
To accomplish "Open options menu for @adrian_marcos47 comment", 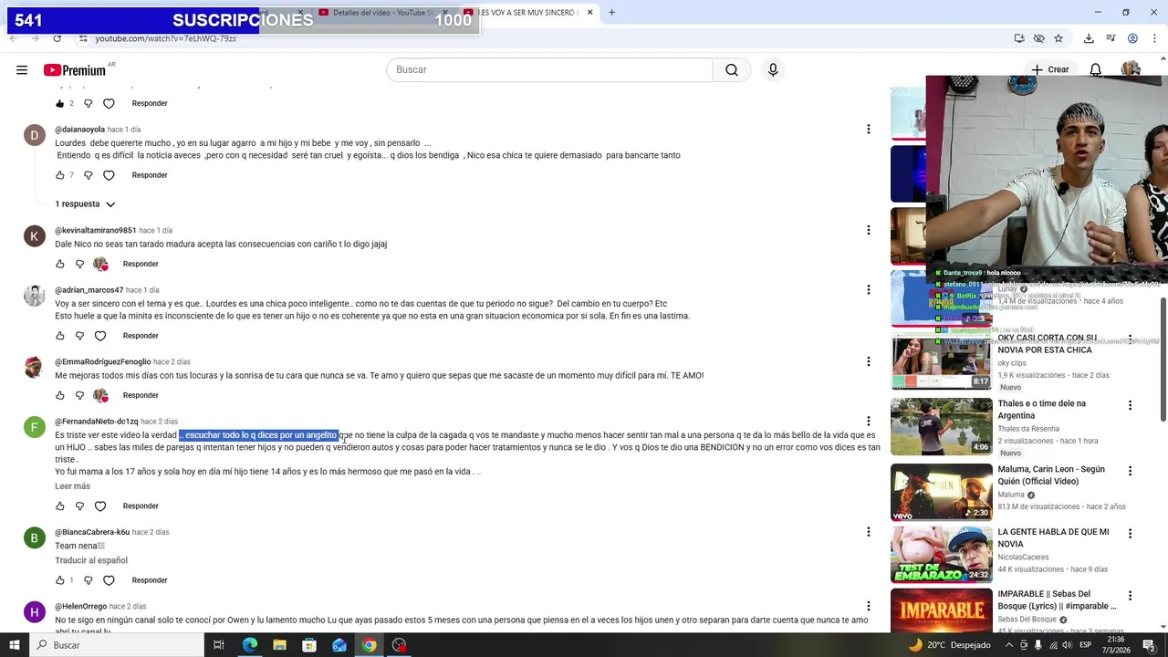I will click(868, 290).
